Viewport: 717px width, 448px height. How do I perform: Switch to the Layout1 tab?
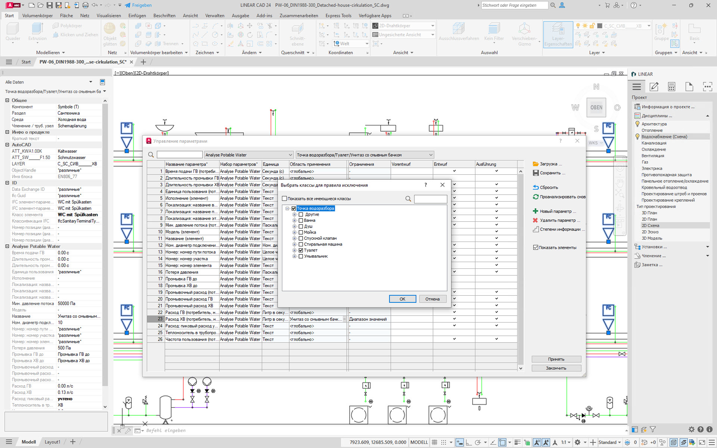pyautogui.click(x=52, y=442)
